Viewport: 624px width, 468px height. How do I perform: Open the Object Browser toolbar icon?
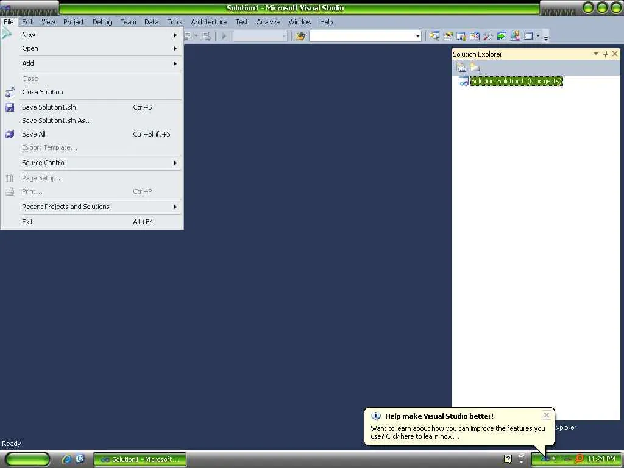(474, 36)
